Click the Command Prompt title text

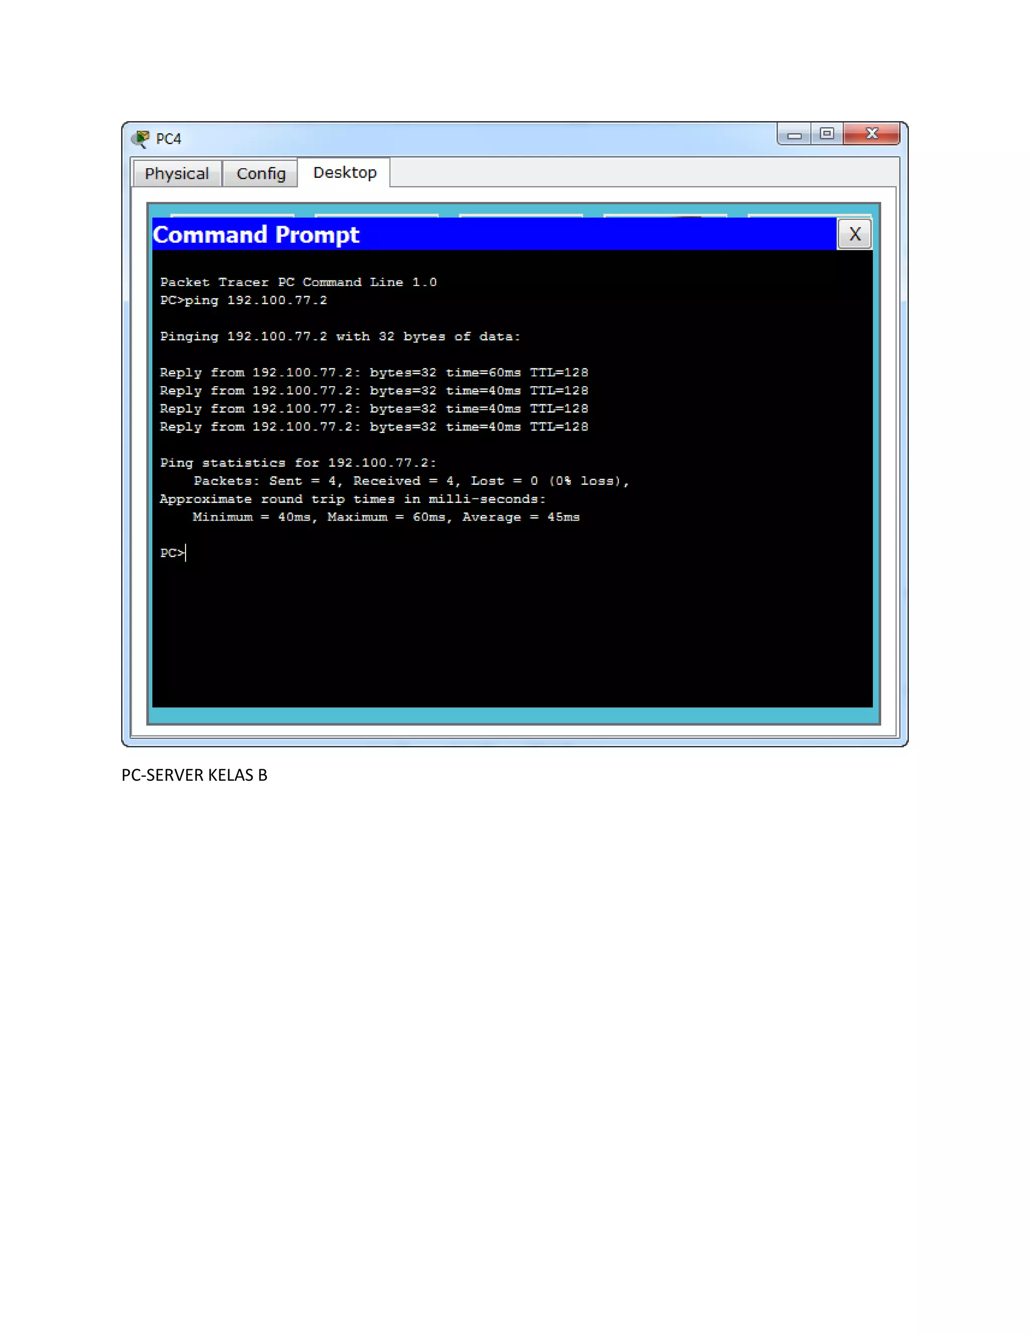tap(256, 235)
